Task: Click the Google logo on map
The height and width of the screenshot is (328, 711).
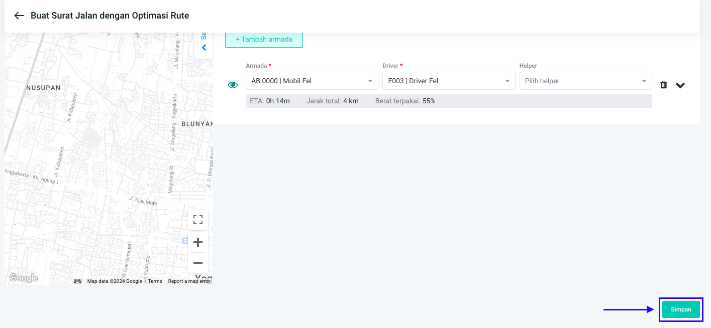Action: [24, 278]
